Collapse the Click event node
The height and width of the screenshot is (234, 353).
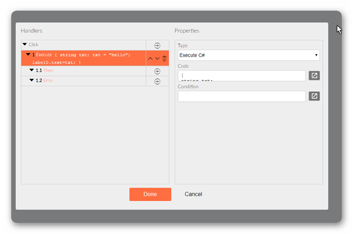click(x=25, y=44)
